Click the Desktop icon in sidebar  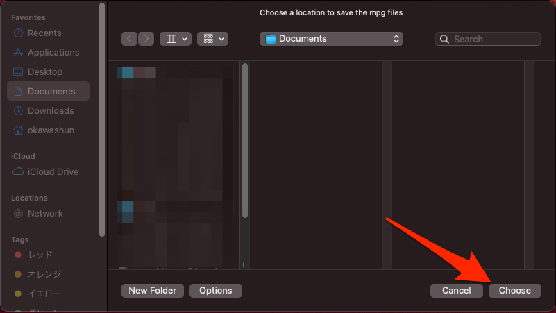[18, 71]
